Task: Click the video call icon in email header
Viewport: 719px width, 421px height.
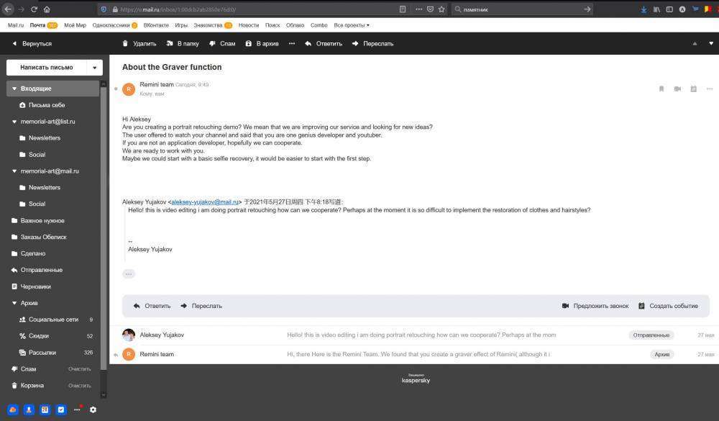Action: pyautogui.click(x=677, y=89)
